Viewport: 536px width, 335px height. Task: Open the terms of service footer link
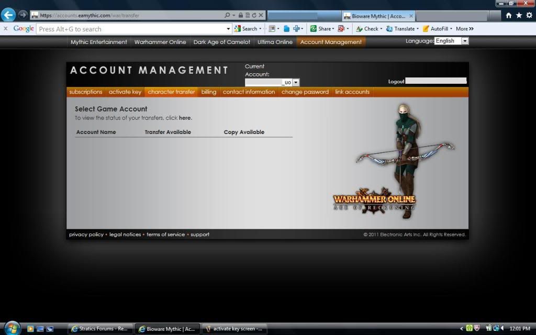[x=166, y=234]
